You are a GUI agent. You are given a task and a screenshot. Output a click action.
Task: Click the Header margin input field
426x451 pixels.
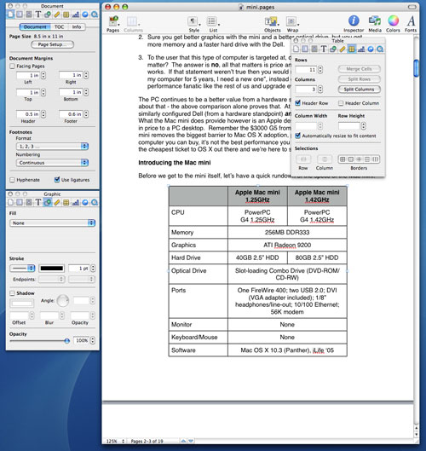click(x=28, y=114)
